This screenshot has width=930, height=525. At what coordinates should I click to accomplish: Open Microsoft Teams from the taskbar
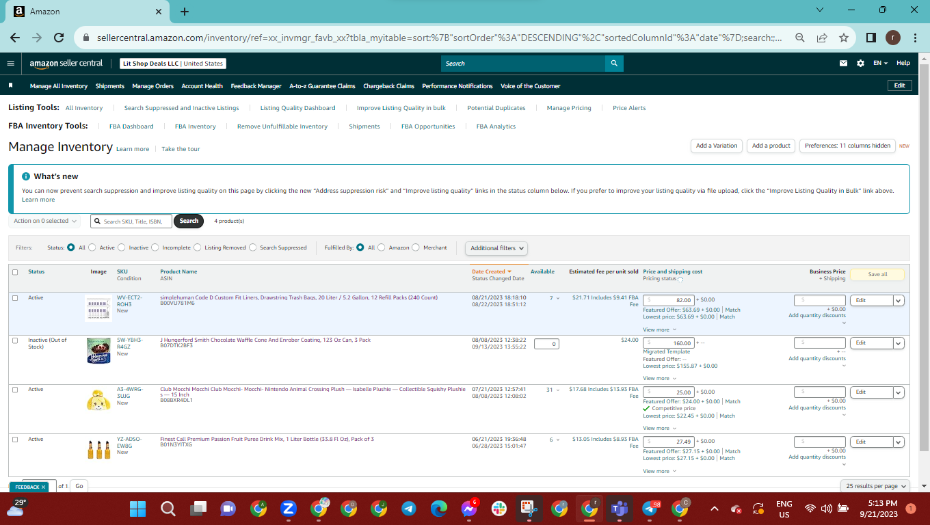(x=620, y=509)
